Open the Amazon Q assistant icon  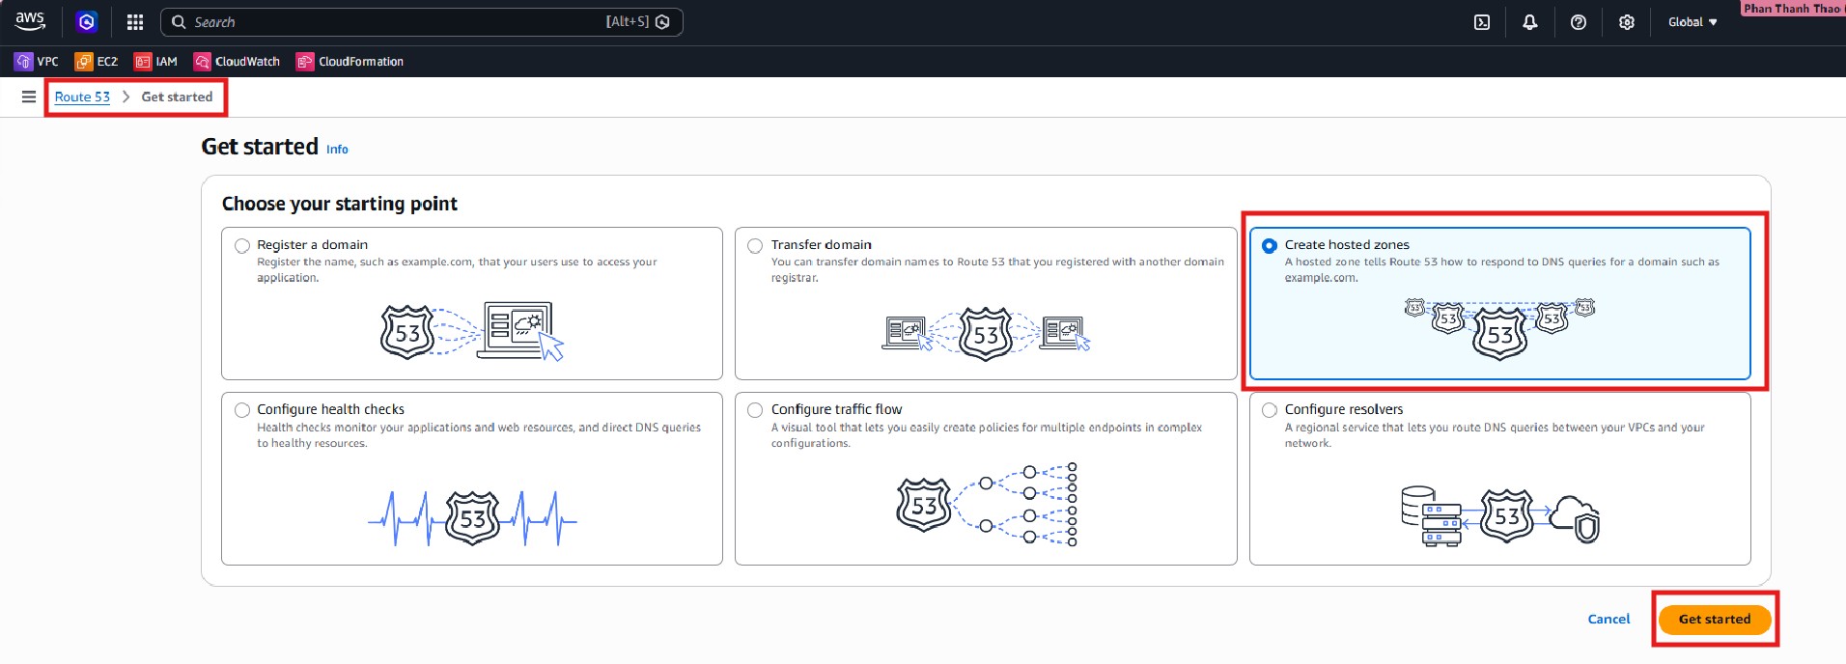(87, 22)
